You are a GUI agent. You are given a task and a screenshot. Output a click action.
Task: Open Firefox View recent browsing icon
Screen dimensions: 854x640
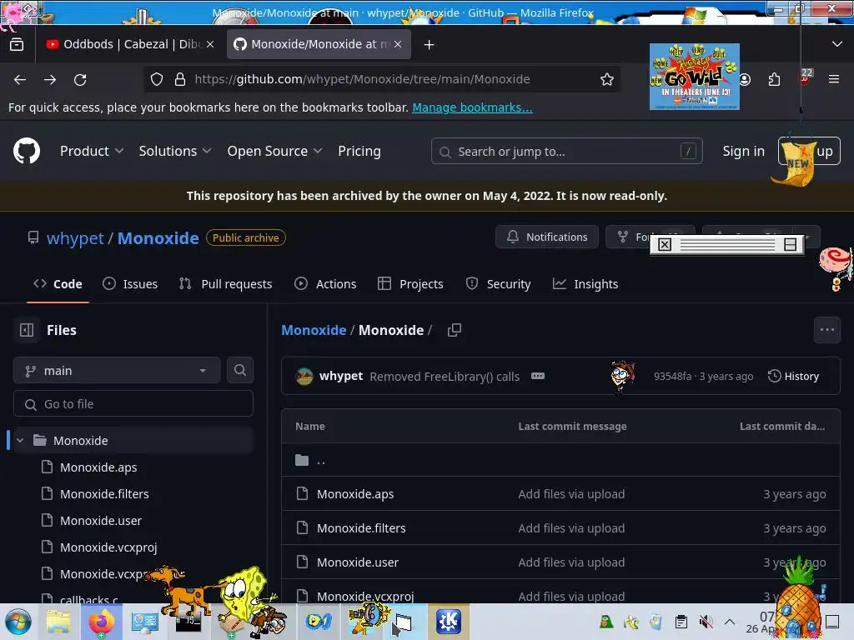click(17, 44)
